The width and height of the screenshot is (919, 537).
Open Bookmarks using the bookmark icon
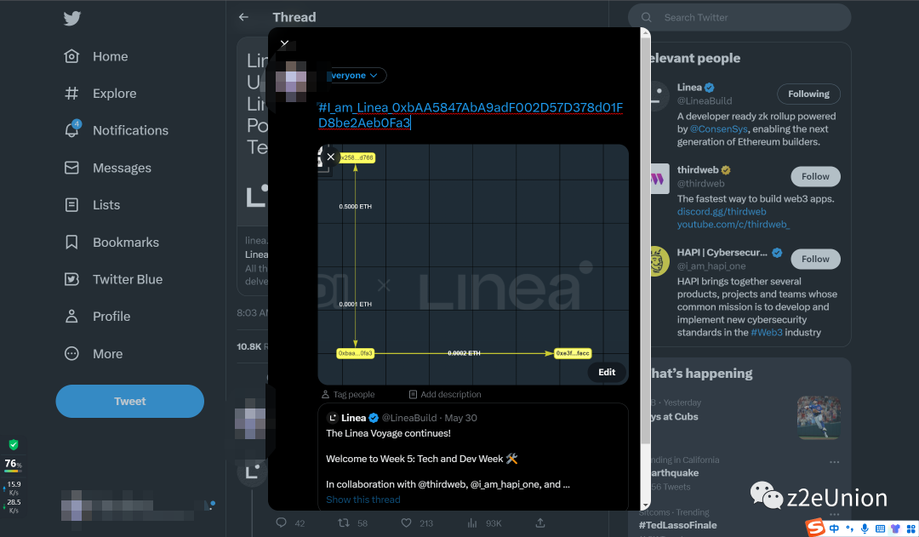tap(72, 242)
